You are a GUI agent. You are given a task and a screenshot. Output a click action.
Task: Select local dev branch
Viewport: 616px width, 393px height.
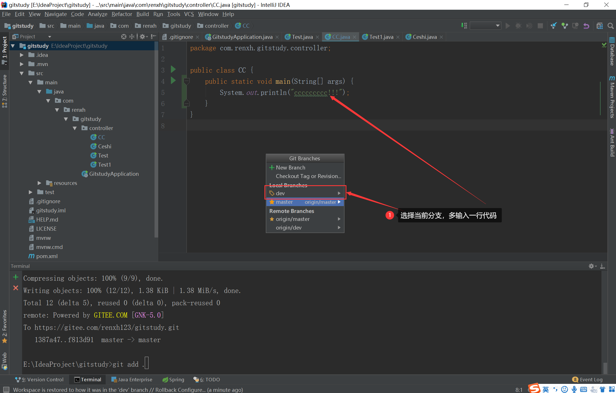(305, 193)
